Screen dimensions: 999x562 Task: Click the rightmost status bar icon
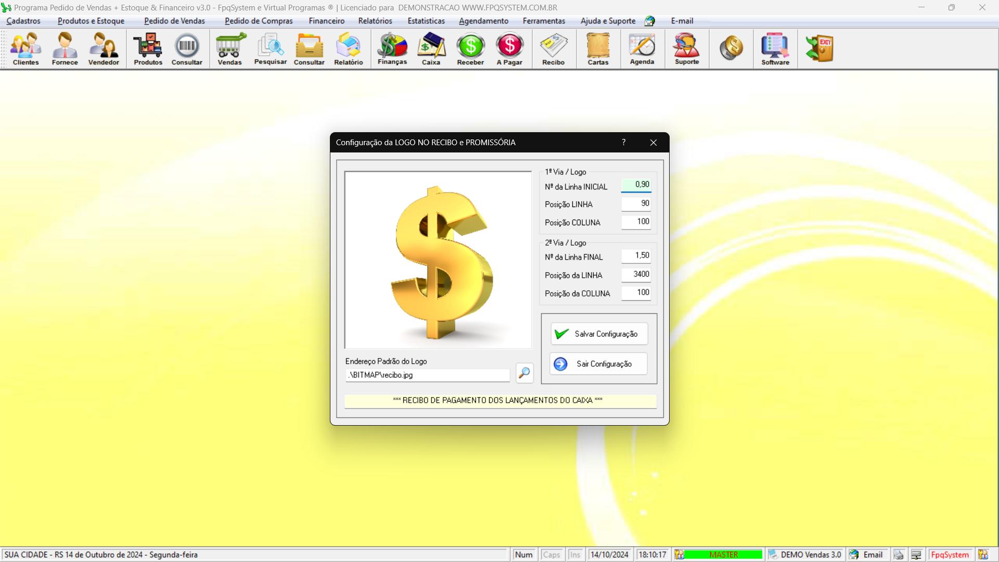coord(983,555)
